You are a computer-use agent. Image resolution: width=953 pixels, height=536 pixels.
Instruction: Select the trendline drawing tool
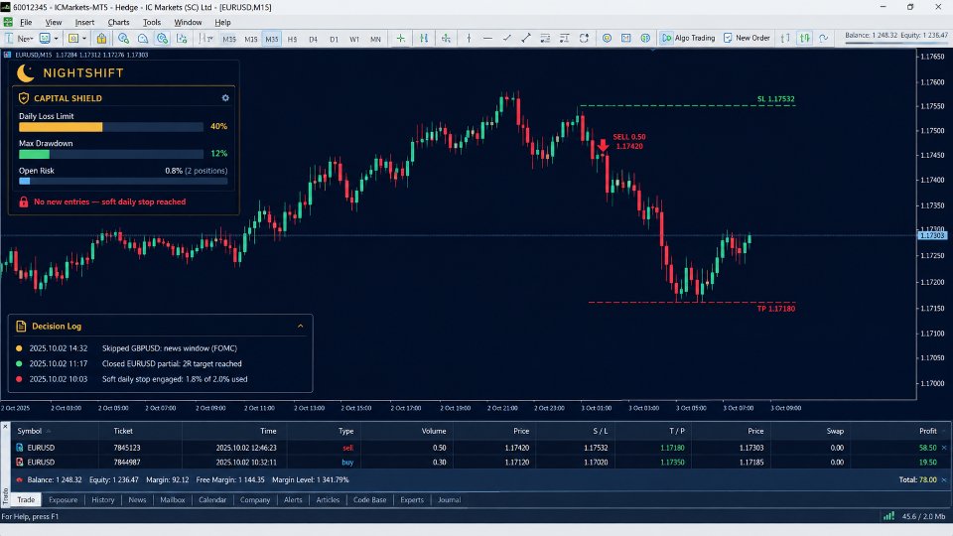point(507,39)
